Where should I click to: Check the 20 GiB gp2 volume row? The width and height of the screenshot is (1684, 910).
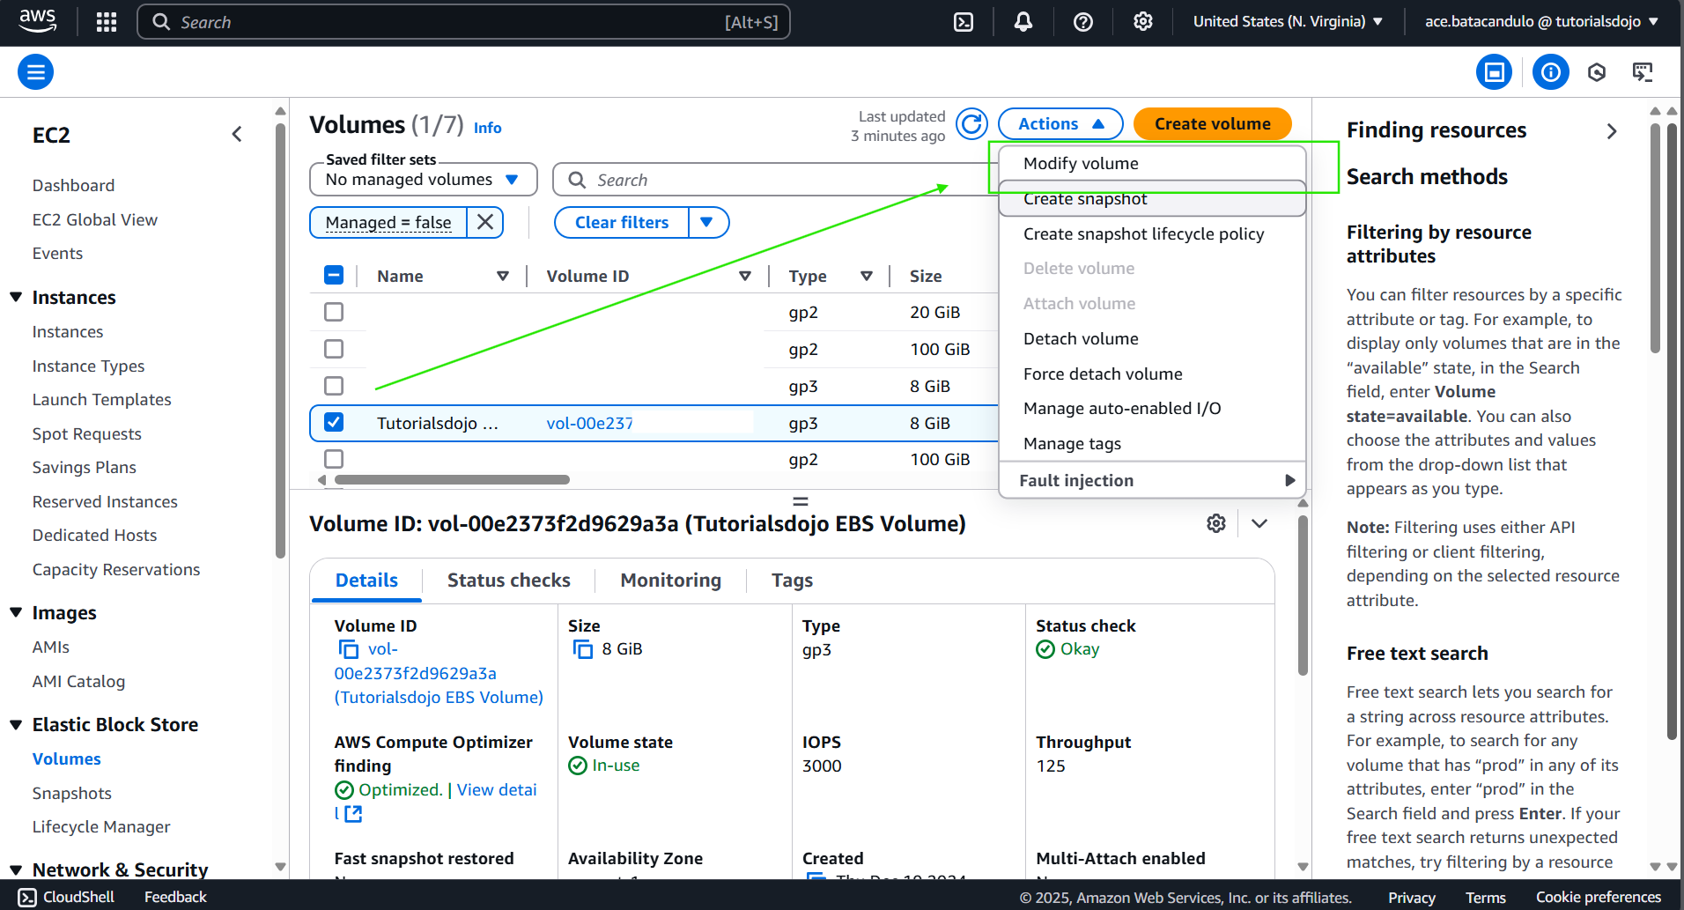(334, 312)
